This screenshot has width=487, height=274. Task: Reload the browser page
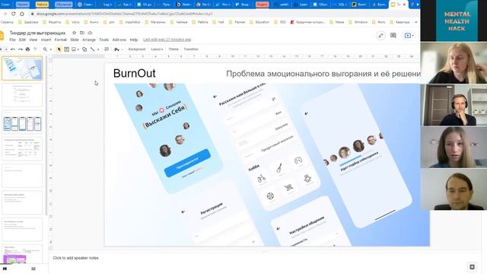(x=14, y=14)
